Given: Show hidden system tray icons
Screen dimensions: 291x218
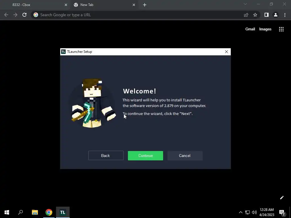Looking at the screenshot, I should click(x=240, y=212).
